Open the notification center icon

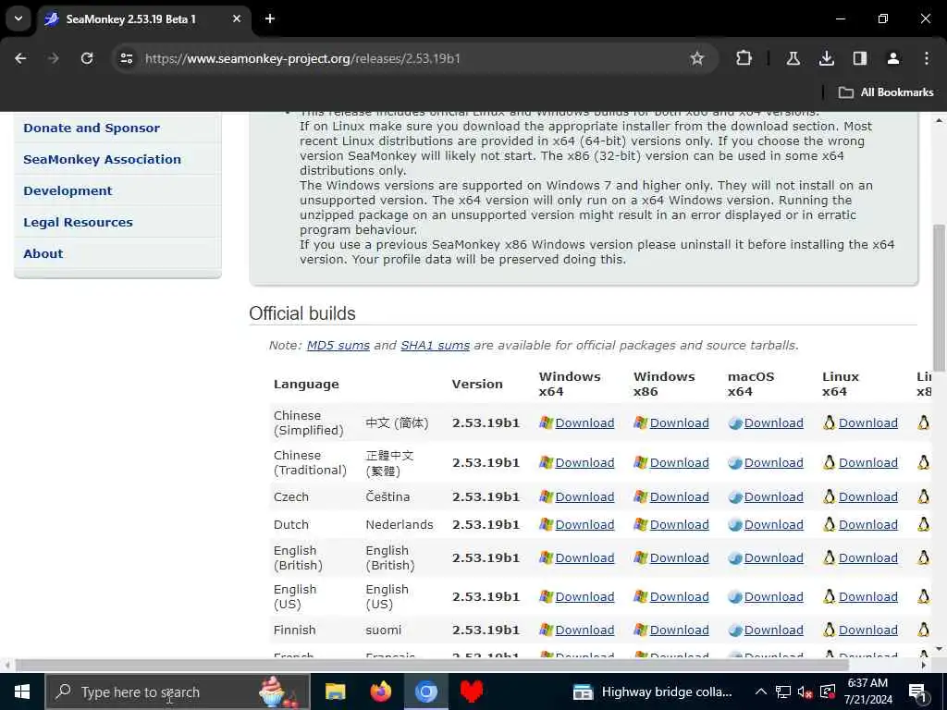(x=917, y=692)
